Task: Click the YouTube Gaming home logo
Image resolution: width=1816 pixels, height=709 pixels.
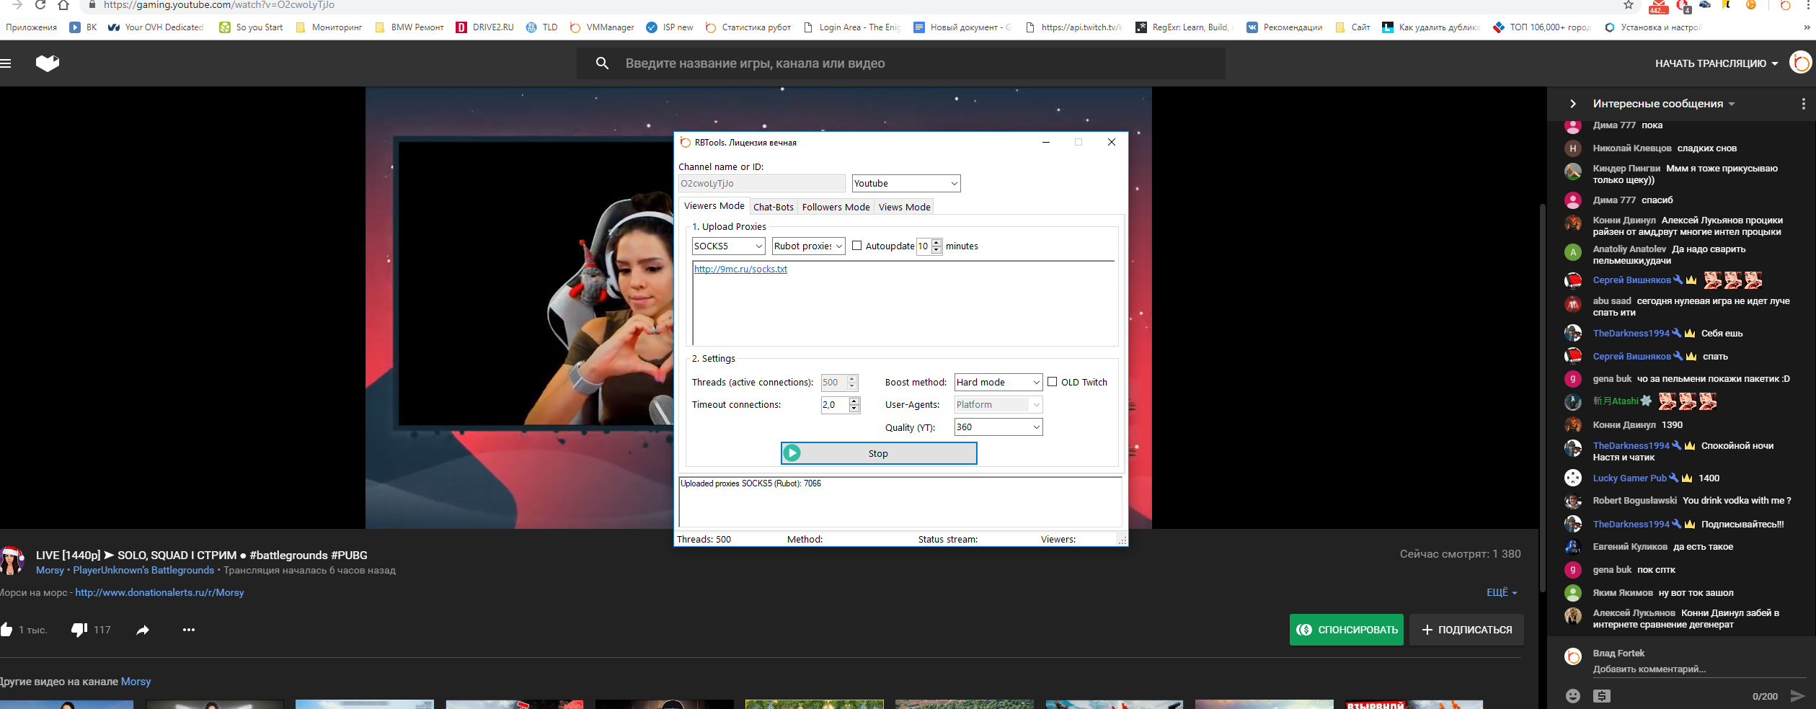Action: 48,63
